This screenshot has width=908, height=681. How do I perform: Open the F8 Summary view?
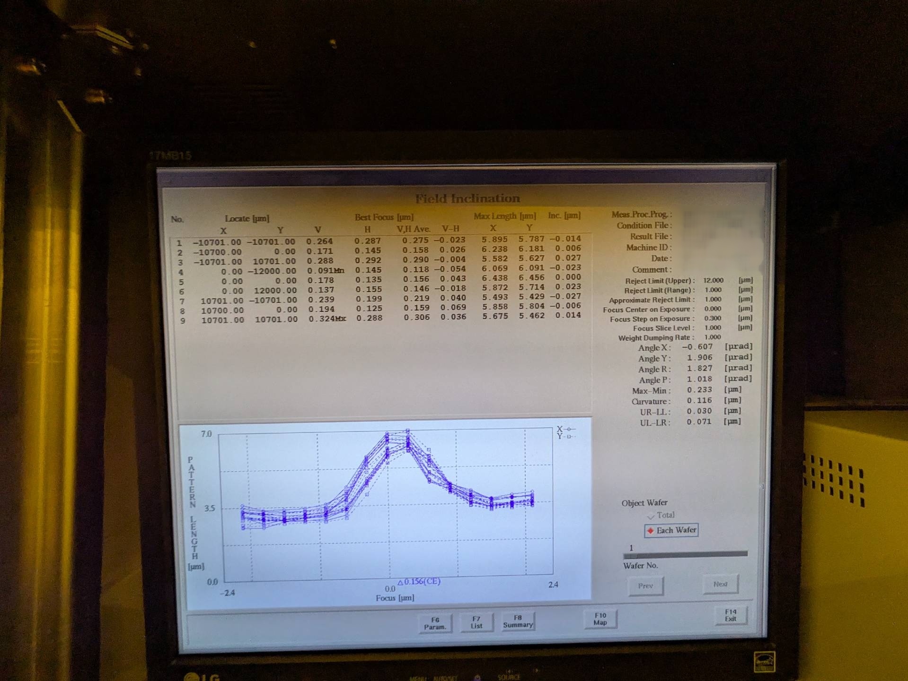(x=518, y=621)
